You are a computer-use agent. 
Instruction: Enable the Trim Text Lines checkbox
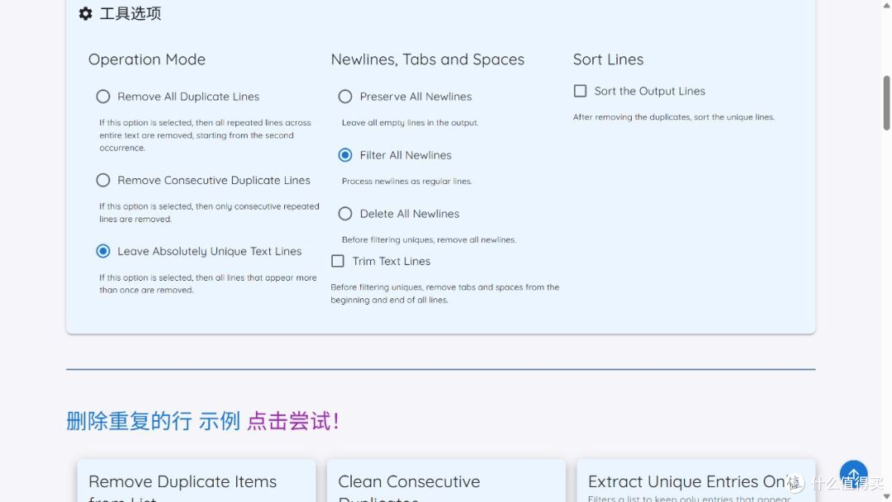pyautogui.click(x=338, y=261)
